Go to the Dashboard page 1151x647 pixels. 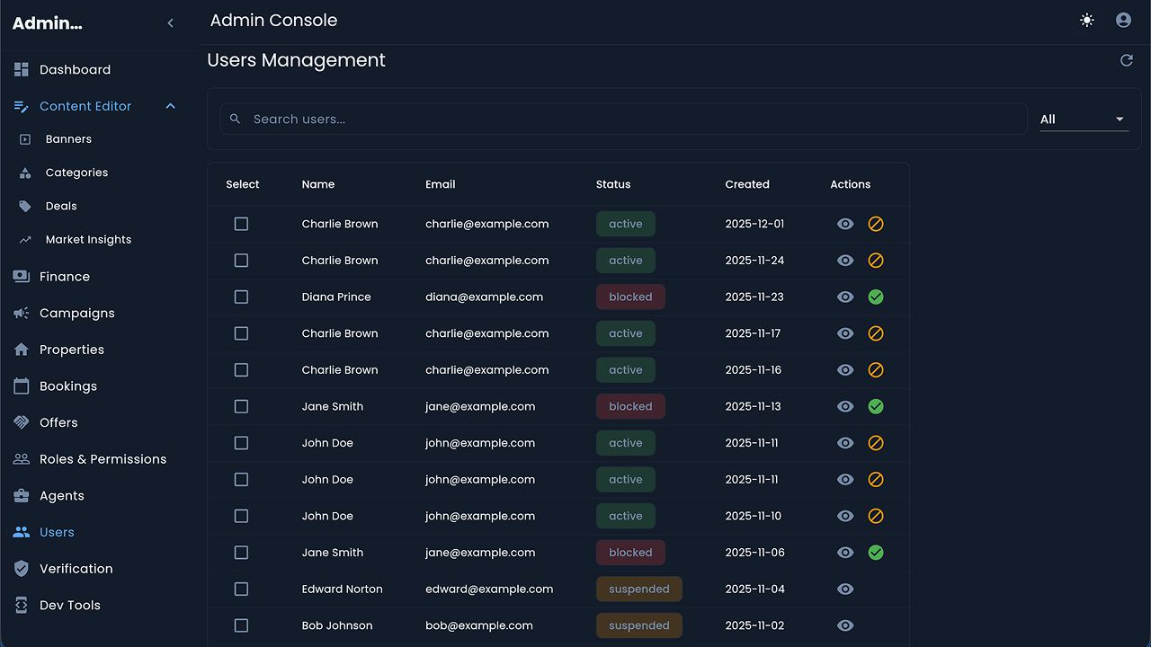pos(75,69)
